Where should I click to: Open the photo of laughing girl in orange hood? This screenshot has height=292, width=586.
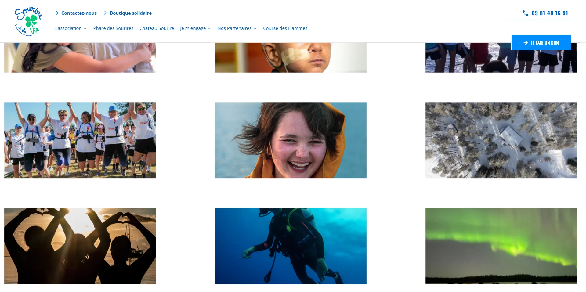coord(291,140)
